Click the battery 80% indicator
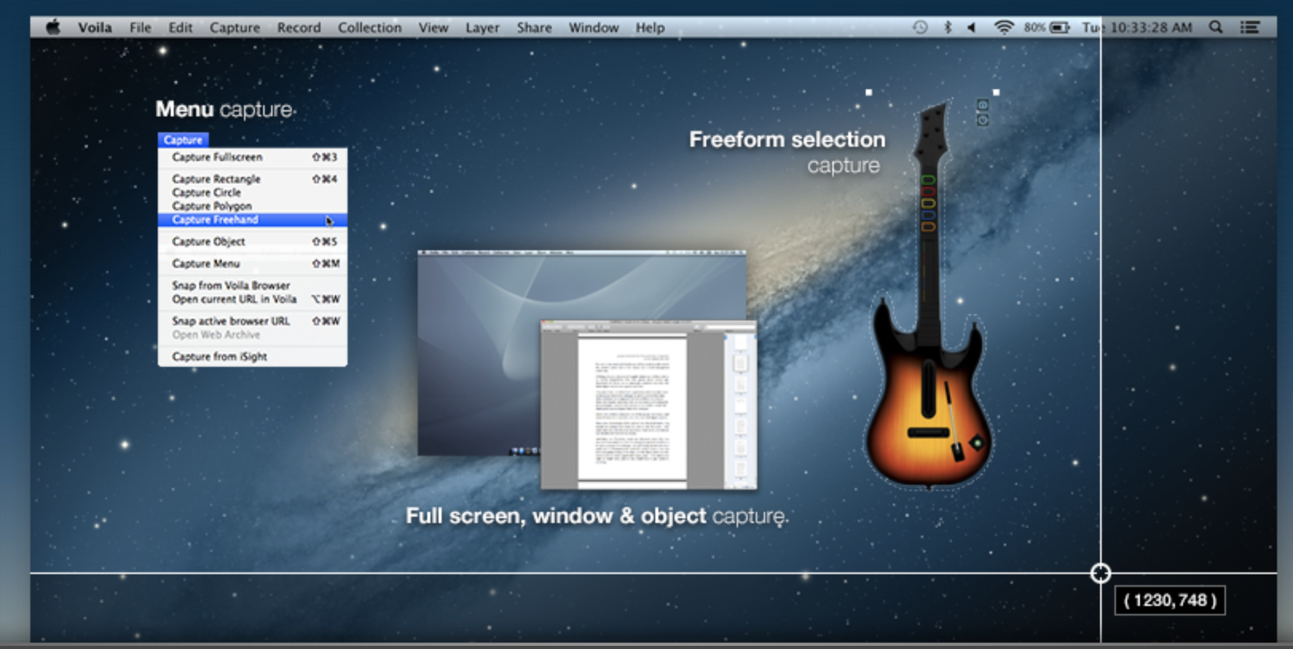 click(x=1047, y=27)
